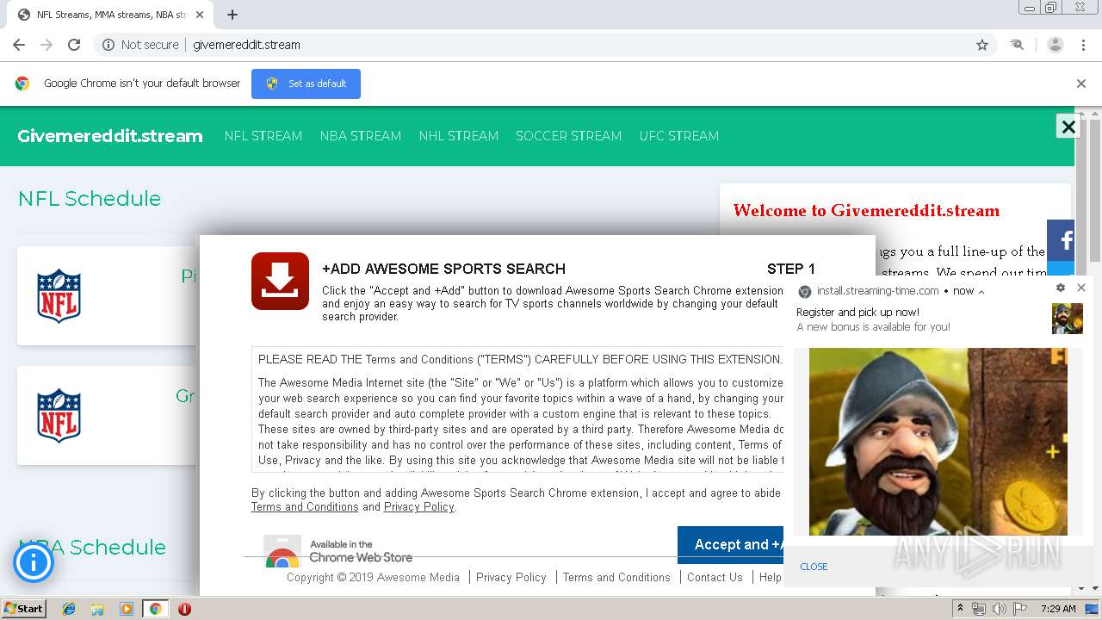This screenshot has width=1102, height=620.
Task: Open footer Contact Us link
Action: pos(715,578)
